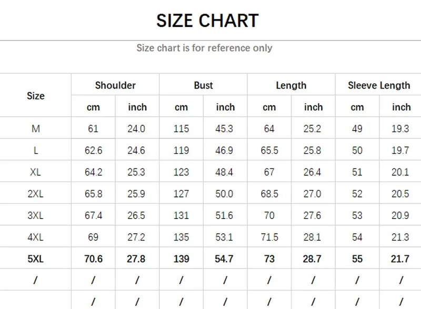Click the bold 5XL row label
This screenshot has width=421, height=309.
coord(36,258)
